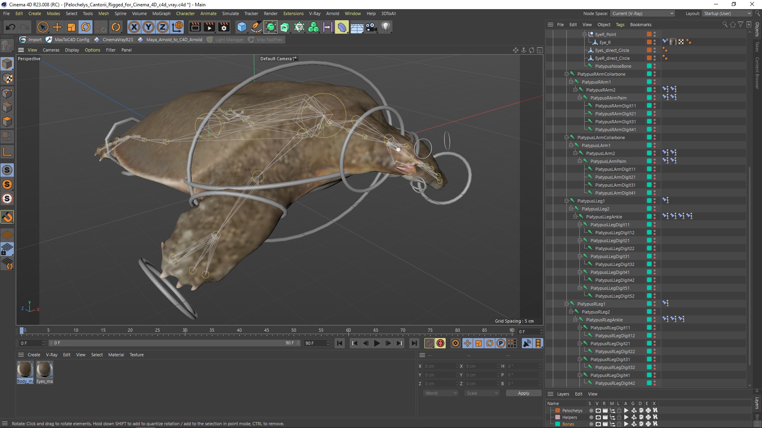762x428 pixels.
Task: Click PlatypusRArmCollarbone teal layer color swatch
Action: (x=649, y=74)
